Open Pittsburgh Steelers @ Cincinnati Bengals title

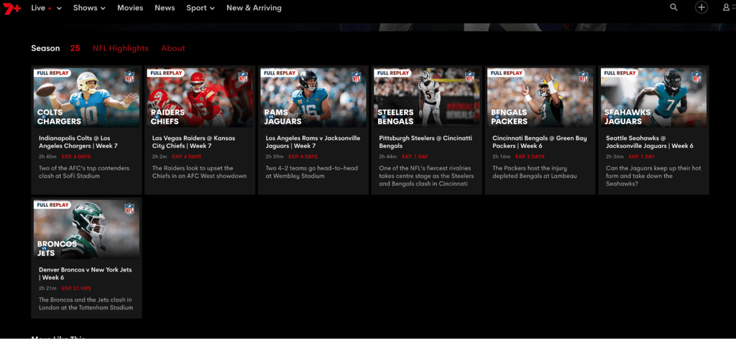pos(425,142)
